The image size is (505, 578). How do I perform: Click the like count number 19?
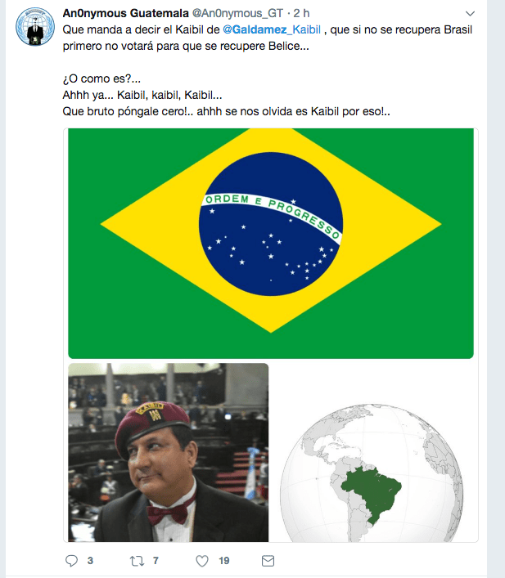(224, 561)
